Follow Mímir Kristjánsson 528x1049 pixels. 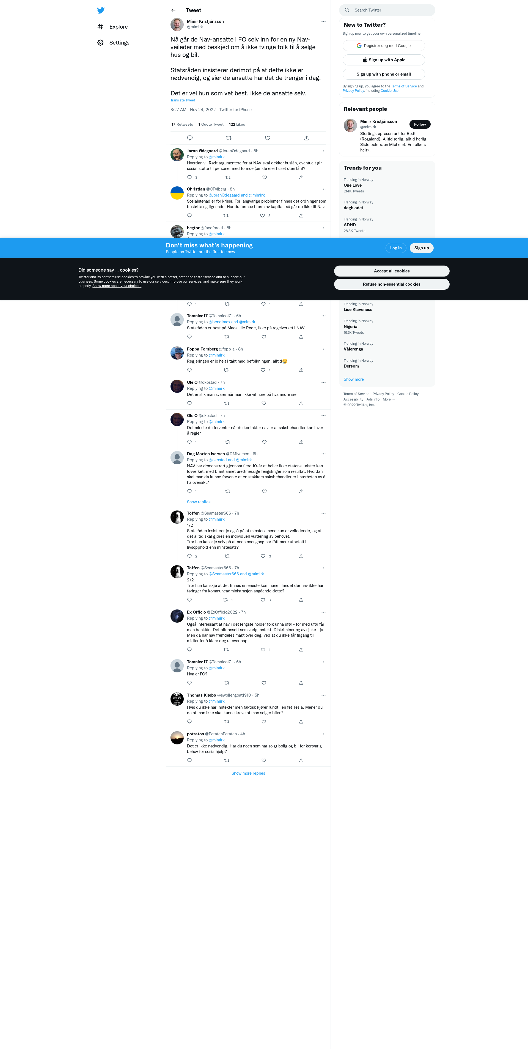click(x=420, y=124)
